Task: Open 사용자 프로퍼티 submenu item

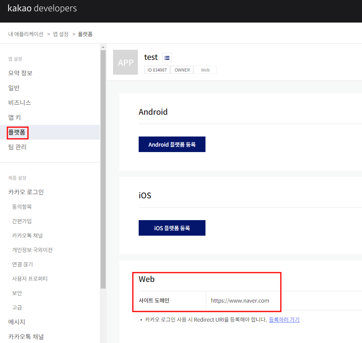Action: pos(30,279)
